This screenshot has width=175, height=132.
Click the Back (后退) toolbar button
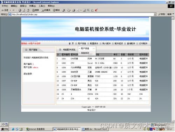coord(5,10)
